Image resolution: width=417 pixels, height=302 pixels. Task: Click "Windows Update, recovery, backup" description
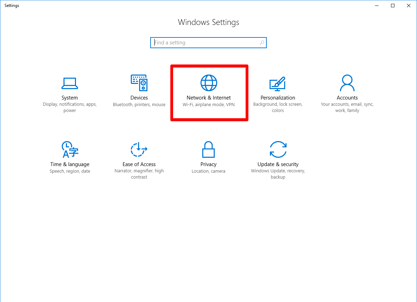(x=278, y=174)
